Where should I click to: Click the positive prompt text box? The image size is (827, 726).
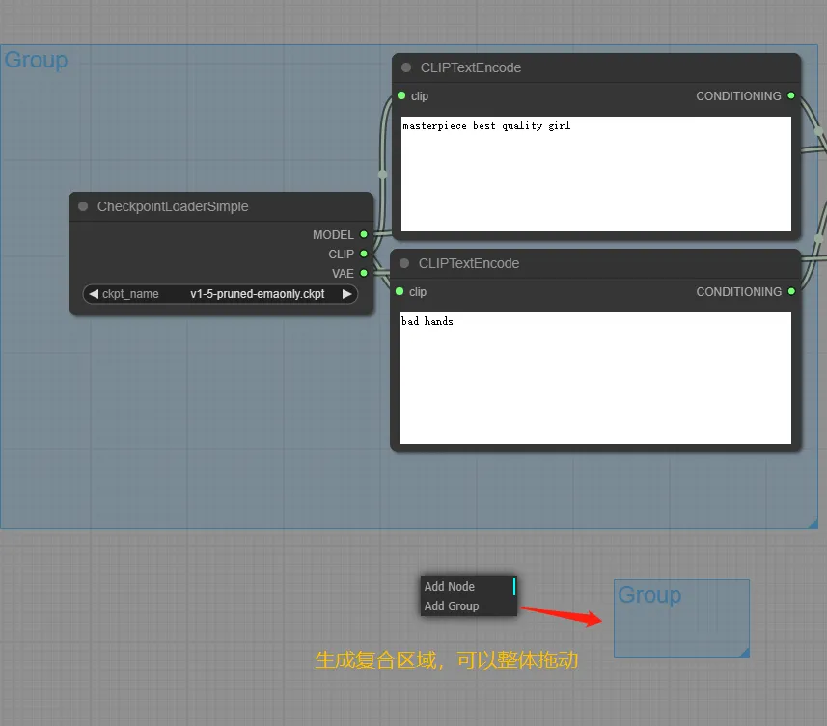[x=595, y=174]
